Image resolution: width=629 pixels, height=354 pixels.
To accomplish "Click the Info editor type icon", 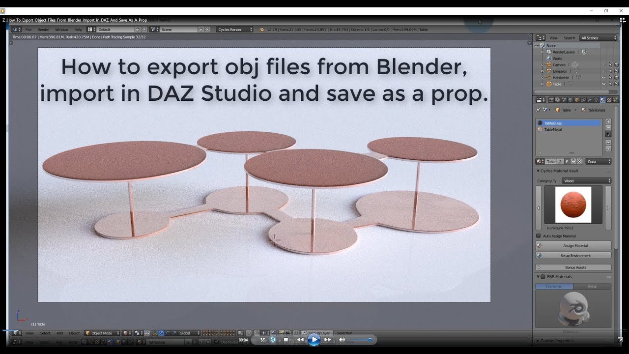I will pyautogui.click(x=17, y=29).
